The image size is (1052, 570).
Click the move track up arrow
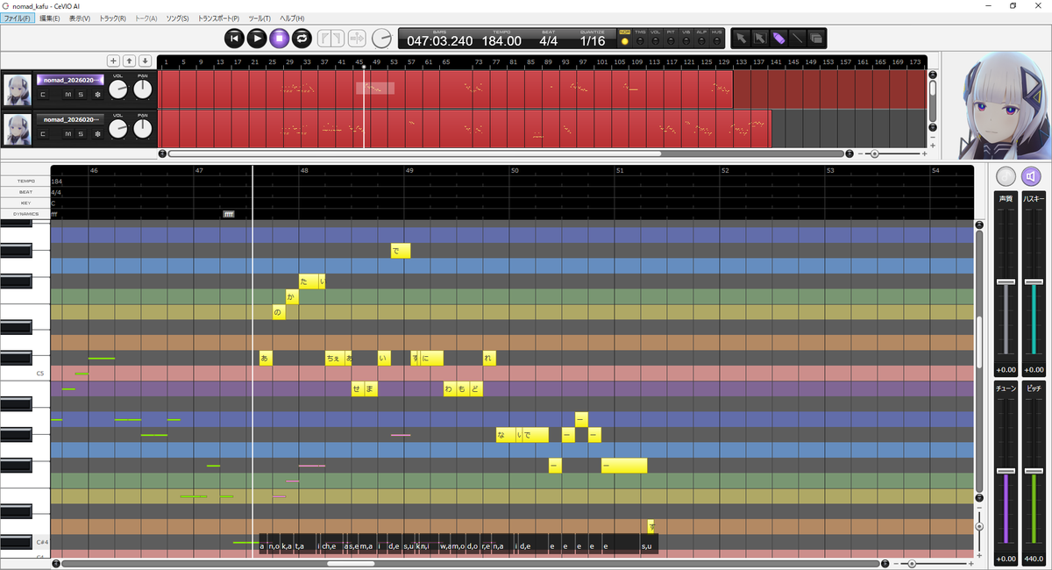(x=129, y=61)
